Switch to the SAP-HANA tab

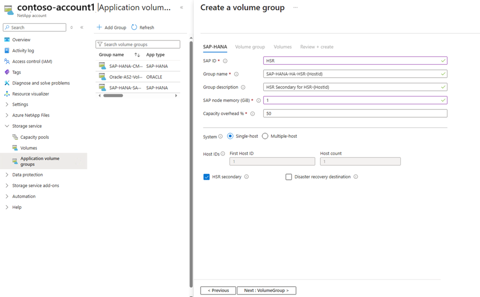215,47
